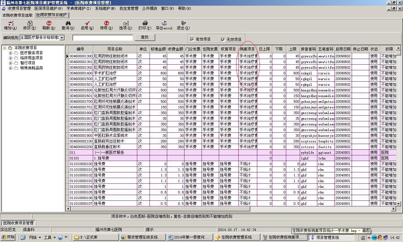Toggle the 有效项目 checkbox
This screenshot has width=403, height=242.
tap(192, 39)
